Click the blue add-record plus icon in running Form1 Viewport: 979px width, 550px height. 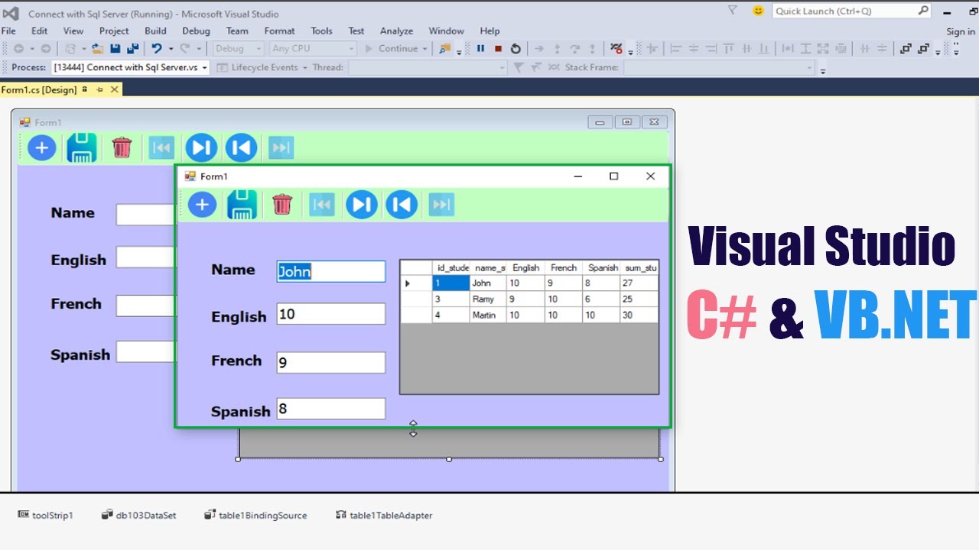point(202,205)
